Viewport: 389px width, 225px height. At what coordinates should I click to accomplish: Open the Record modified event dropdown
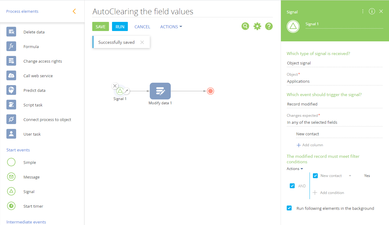coord(335,104)
